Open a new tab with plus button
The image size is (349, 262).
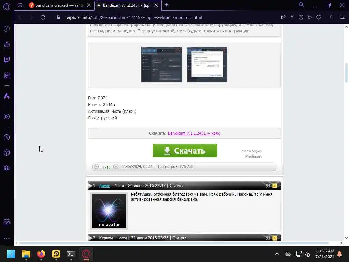pyautogui.click(x=166, y=5)
